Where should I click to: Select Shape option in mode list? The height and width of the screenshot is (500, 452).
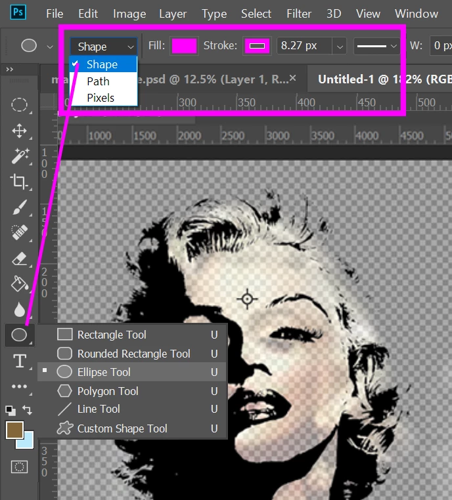click(104, 64)
